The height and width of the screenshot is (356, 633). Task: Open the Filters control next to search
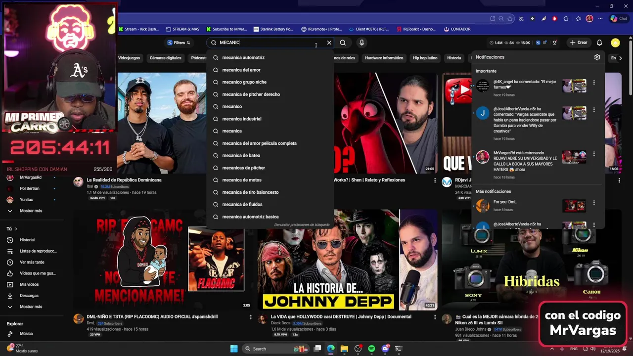pos(179,43)
